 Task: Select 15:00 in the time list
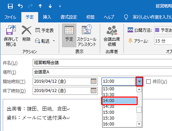(x=119, y=112)
